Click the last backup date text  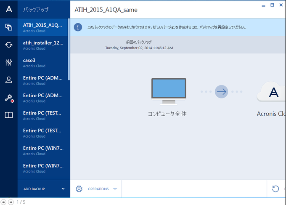click(x=139, y=48)
